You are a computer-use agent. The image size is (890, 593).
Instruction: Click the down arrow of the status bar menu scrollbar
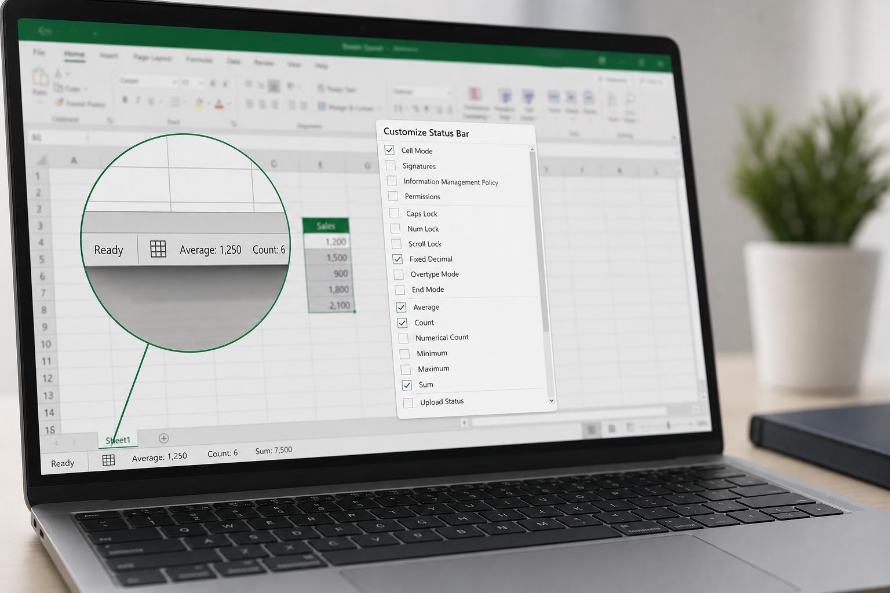point(551,400)
